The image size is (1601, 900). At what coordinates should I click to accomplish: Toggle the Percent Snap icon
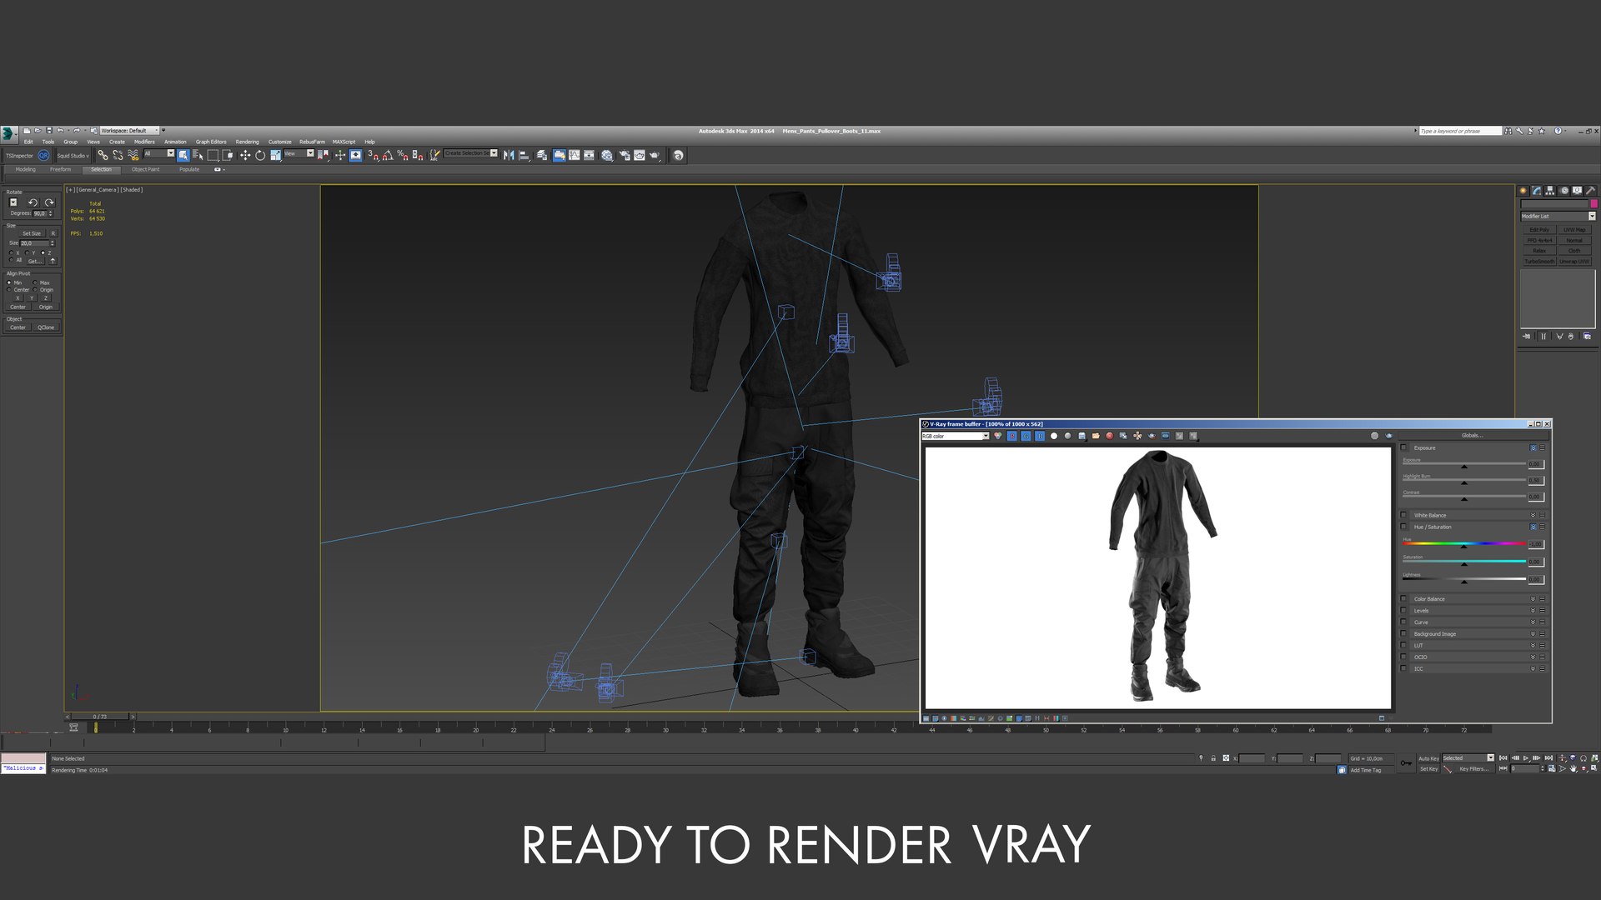click(x=403, y=155)
